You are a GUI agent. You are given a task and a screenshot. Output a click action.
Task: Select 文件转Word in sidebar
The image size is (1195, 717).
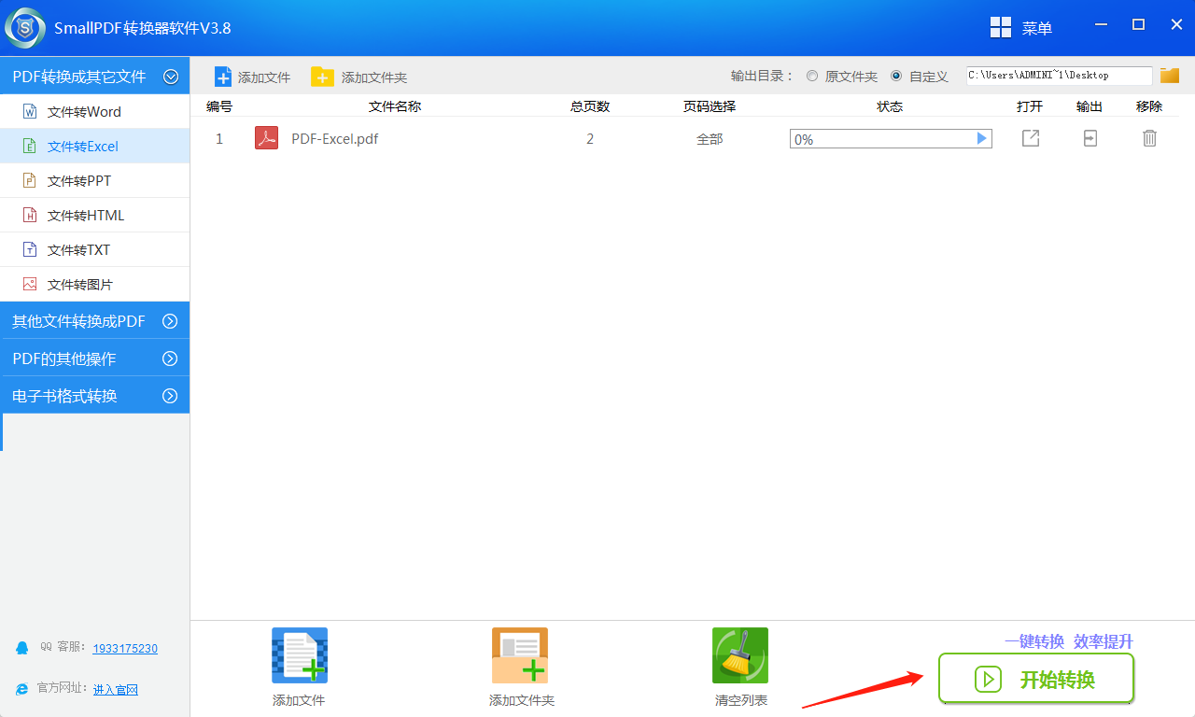point(94,112)
